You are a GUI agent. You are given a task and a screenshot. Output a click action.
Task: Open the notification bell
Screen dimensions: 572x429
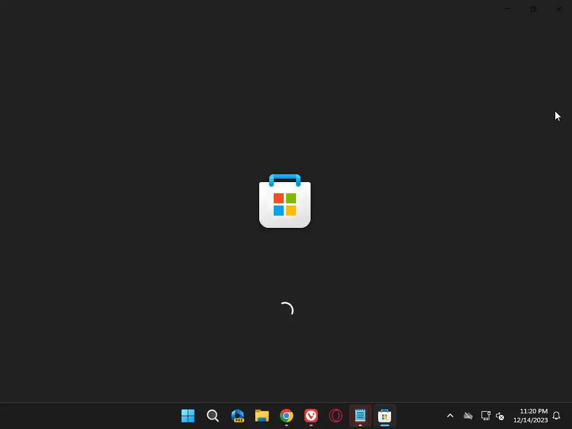click(x=556, y=416)
